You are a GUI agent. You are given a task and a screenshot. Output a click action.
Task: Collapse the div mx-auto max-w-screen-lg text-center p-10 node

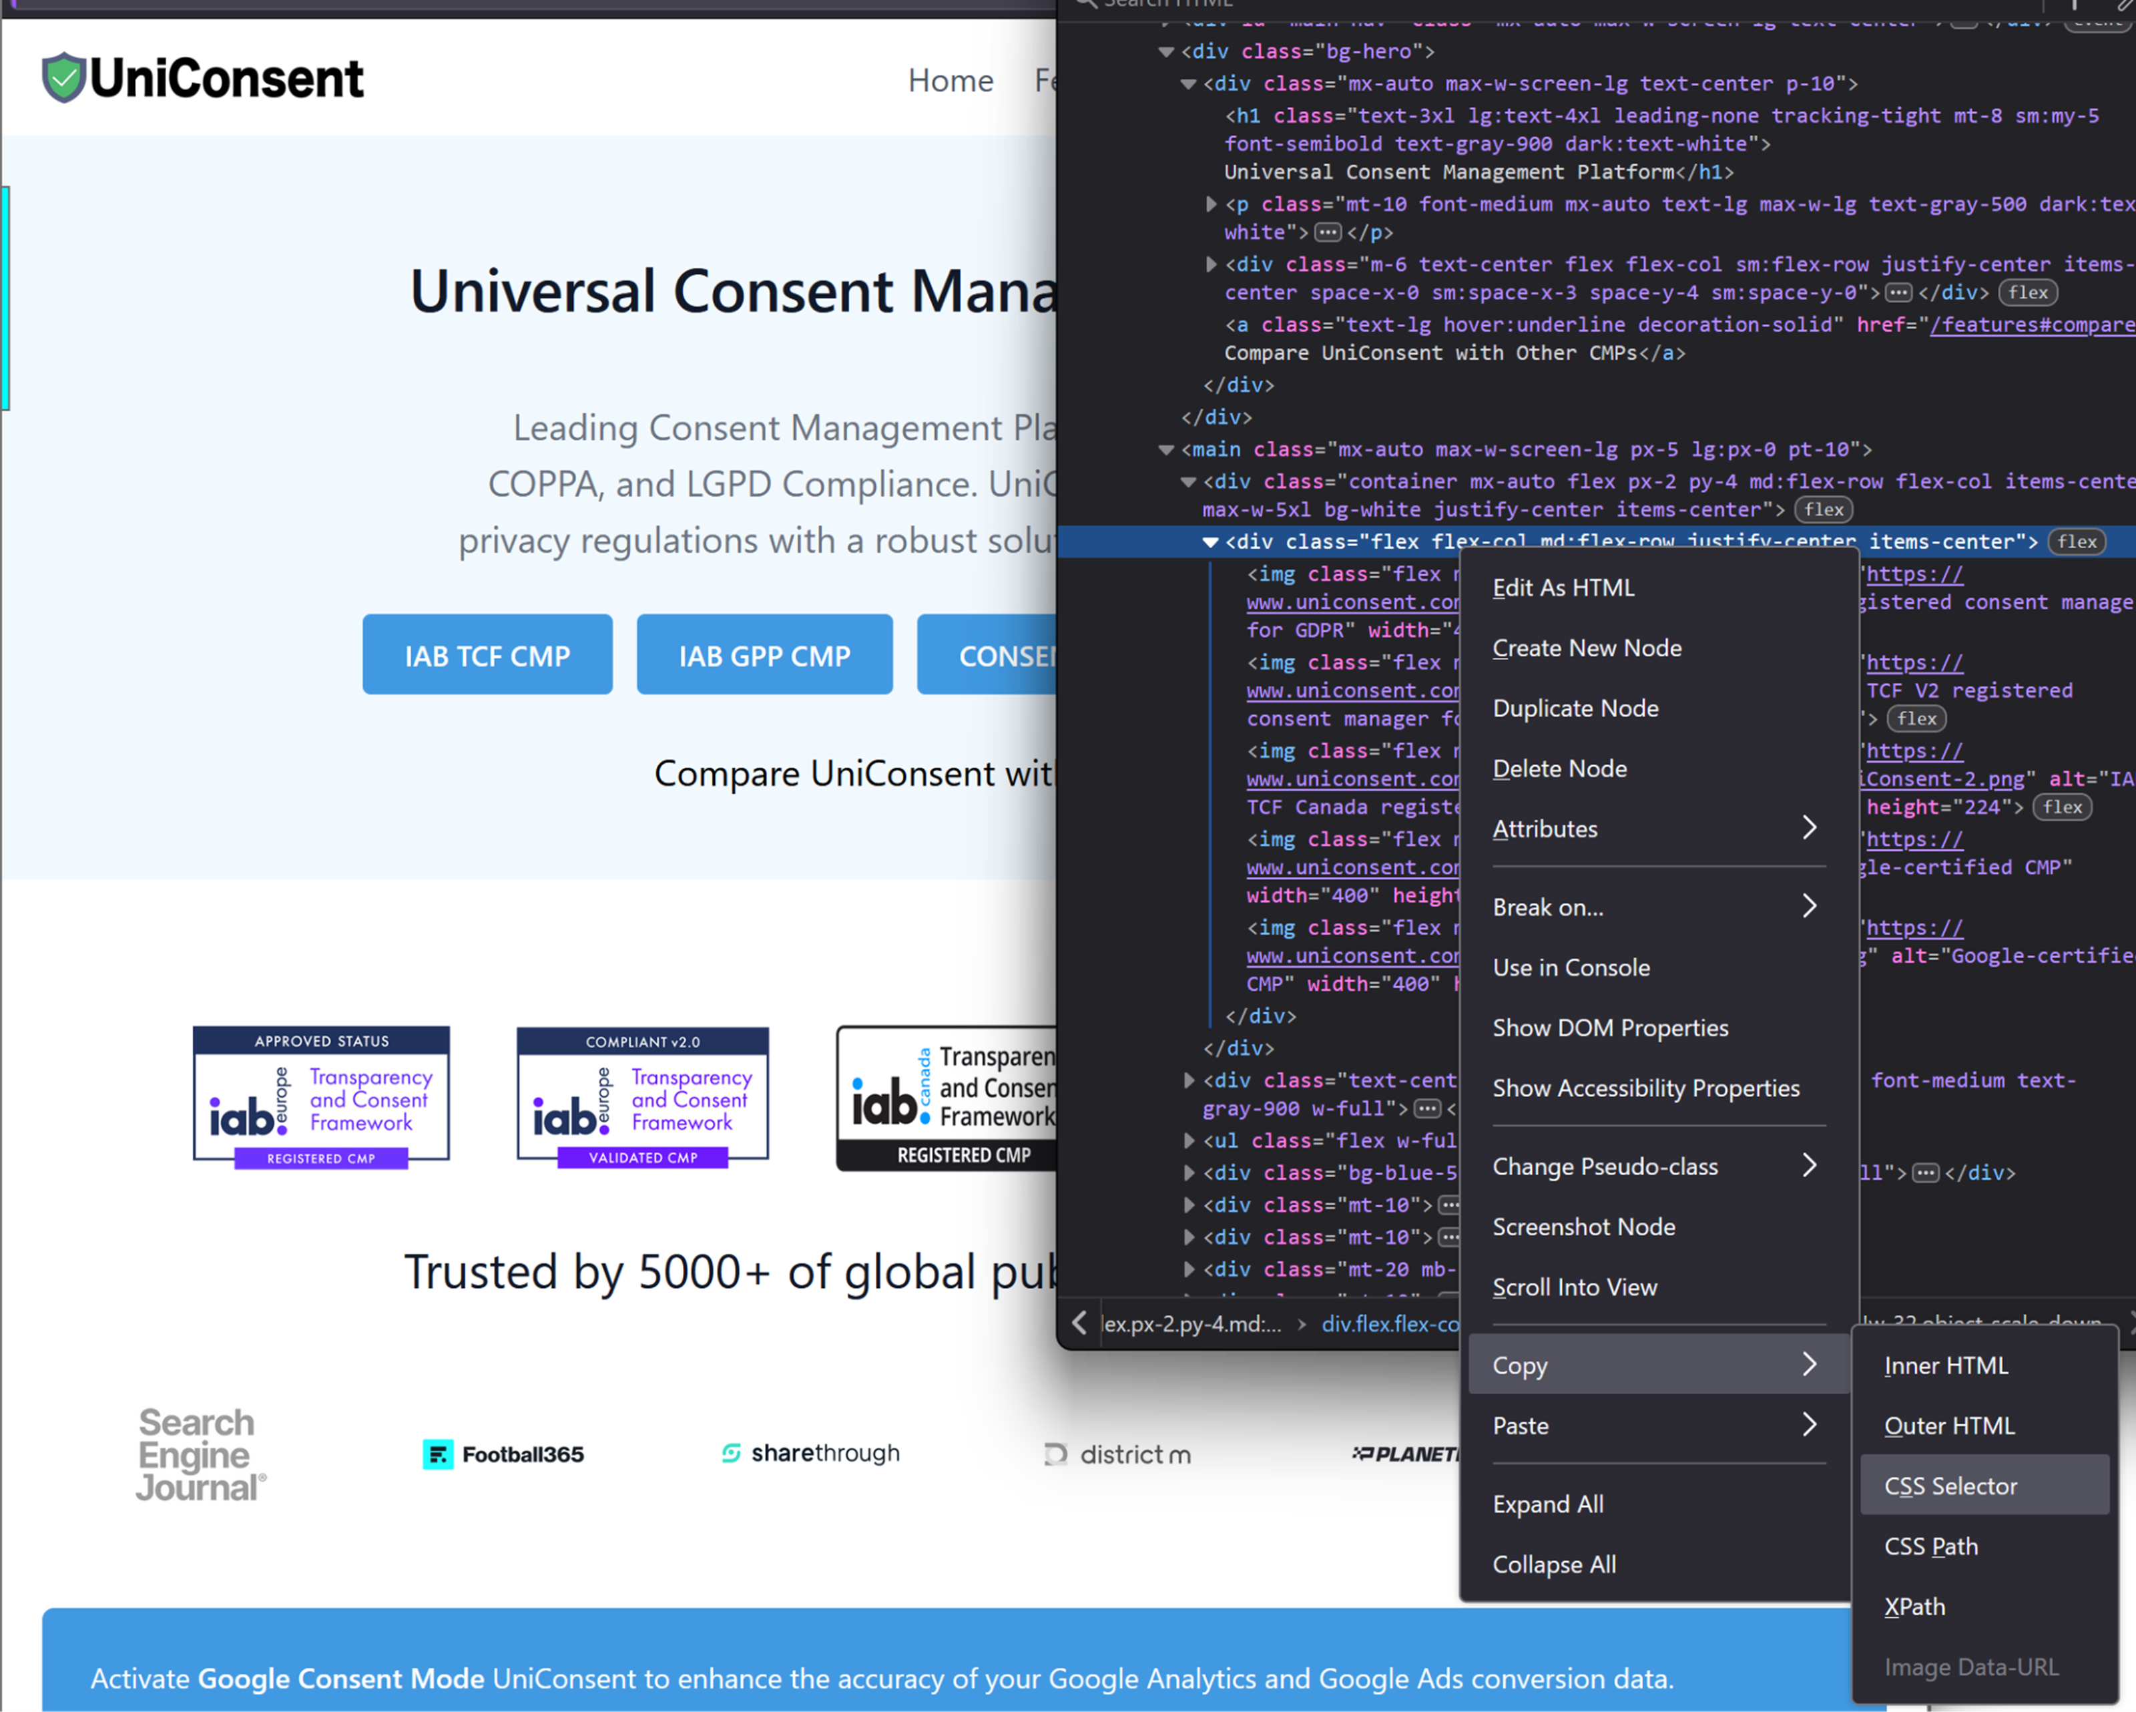pos(1188,84)
